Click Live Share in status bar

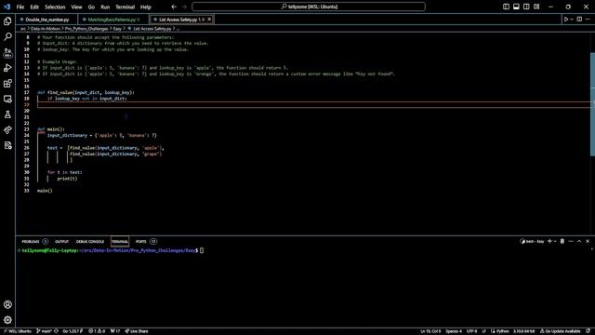point(137,331)
